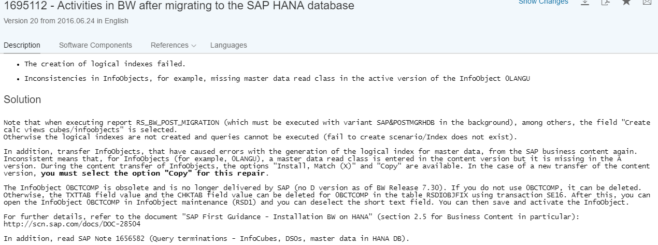
Task: Switch to the Description tab
Action: click(x=22, y=45)
